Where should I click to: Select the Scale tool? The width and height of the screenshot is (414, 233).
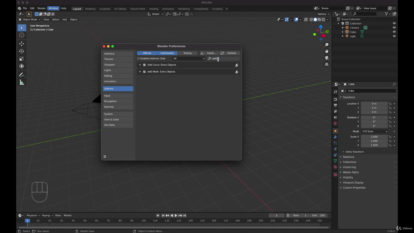point(21,59)
